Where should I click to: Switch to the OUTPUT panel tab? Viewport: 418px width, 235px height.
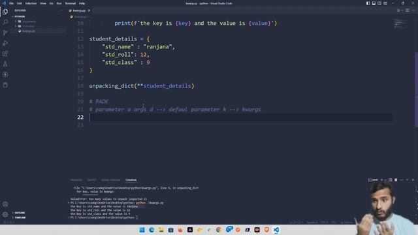(x=91, y=180)
